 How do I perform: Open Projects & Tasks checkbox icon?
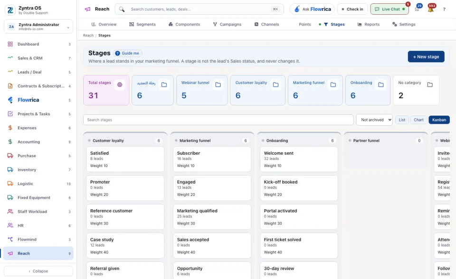[10, 113]
